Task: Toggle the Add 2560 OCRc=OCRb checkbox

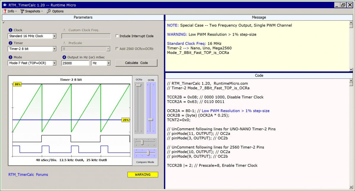Action: (x=117, y=49)
